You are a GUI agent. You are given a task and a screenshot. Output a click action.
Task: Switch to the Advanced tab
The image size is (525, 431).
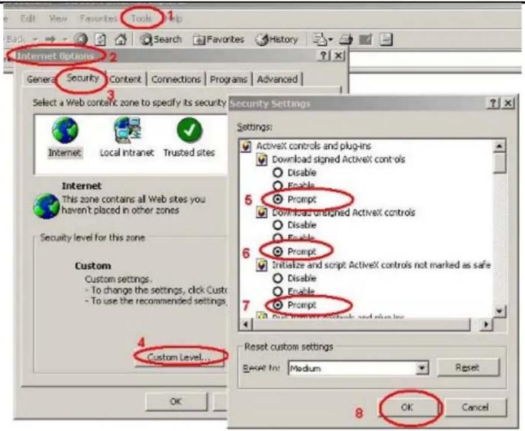pyautogui.click(x=277, y=79)
